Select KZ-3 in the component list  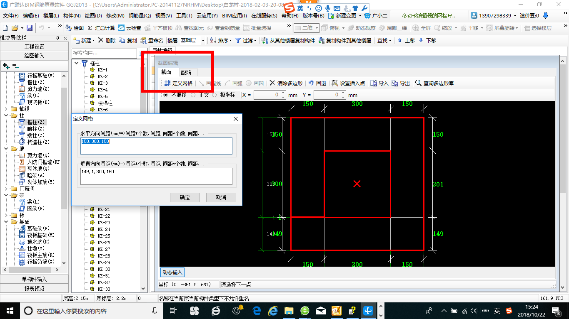(x=102, y=83)
